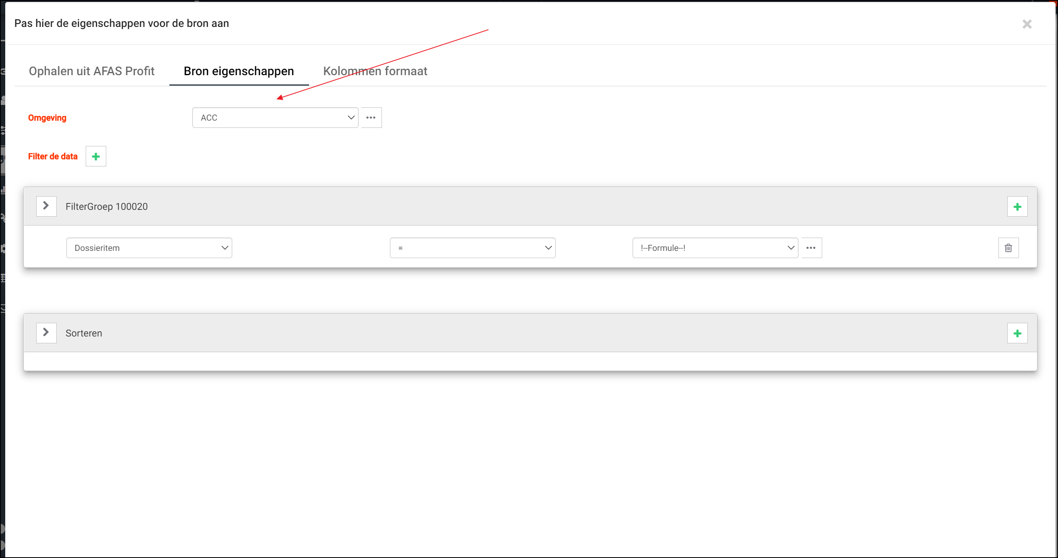Open the Omgeving ACC dropdown
Image resolution: width=1058 pixels, height=558 pixels.
pos(275,118)
